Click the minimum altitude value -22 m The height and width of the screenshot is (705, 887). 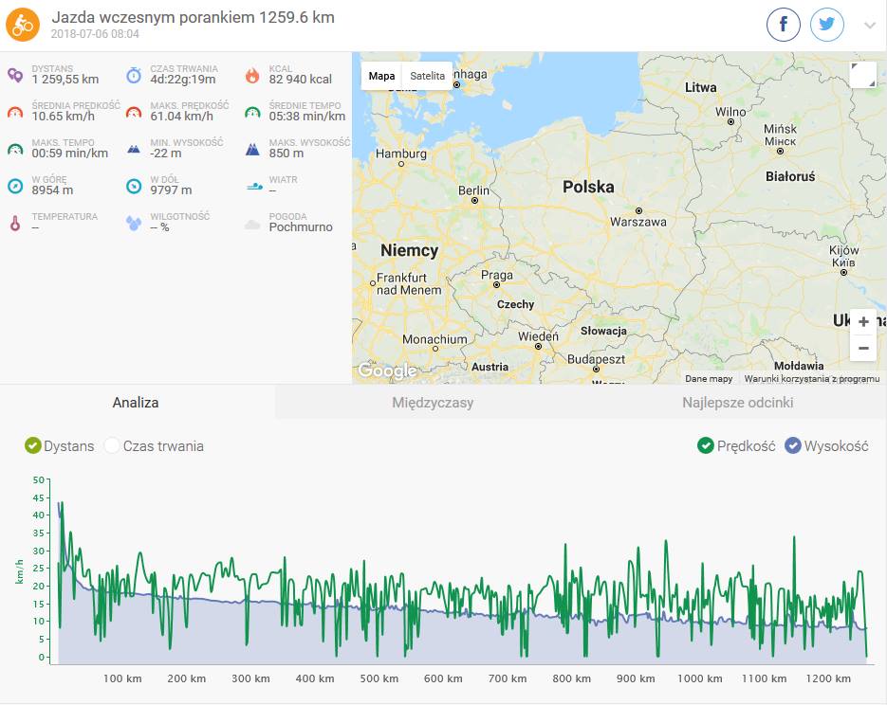point(166,154)
